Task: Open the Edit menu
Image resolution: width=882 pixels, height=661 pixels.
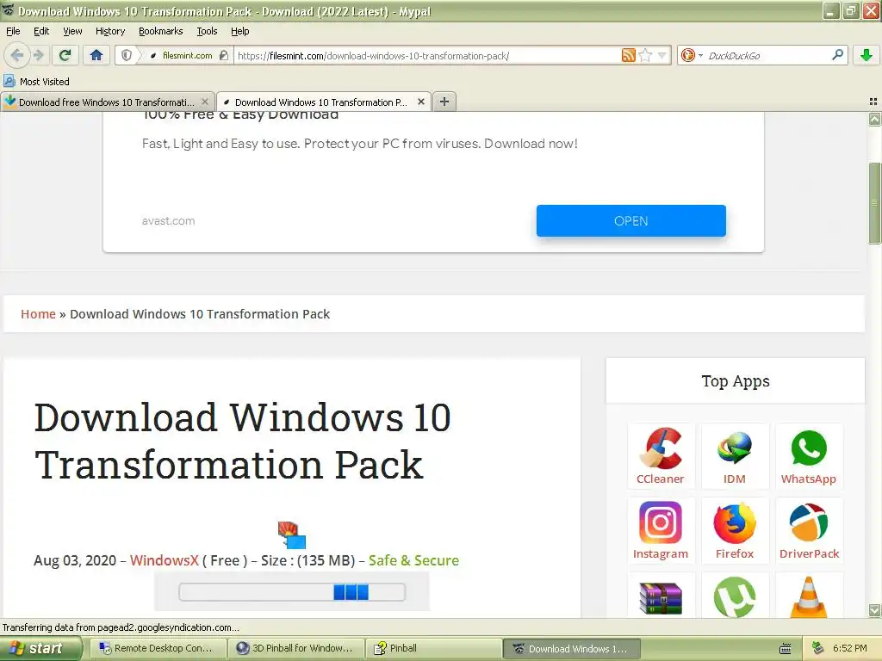Action: pyautogui.click(x=41, y=31)
